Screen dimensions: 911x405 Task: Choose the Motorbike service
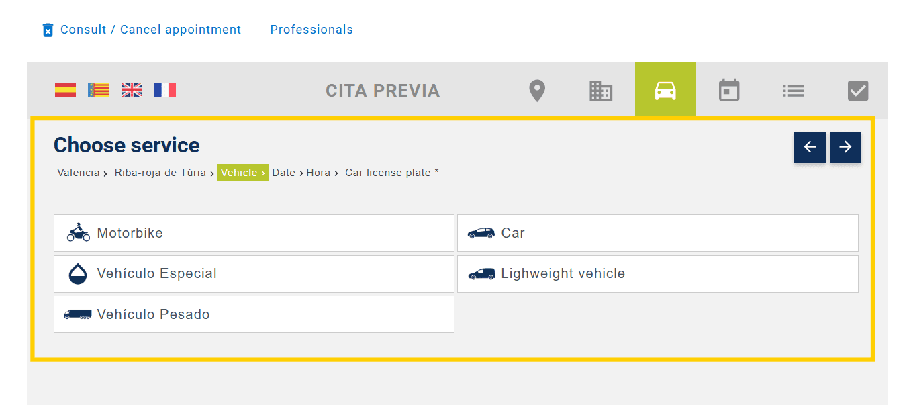point(254,233)
